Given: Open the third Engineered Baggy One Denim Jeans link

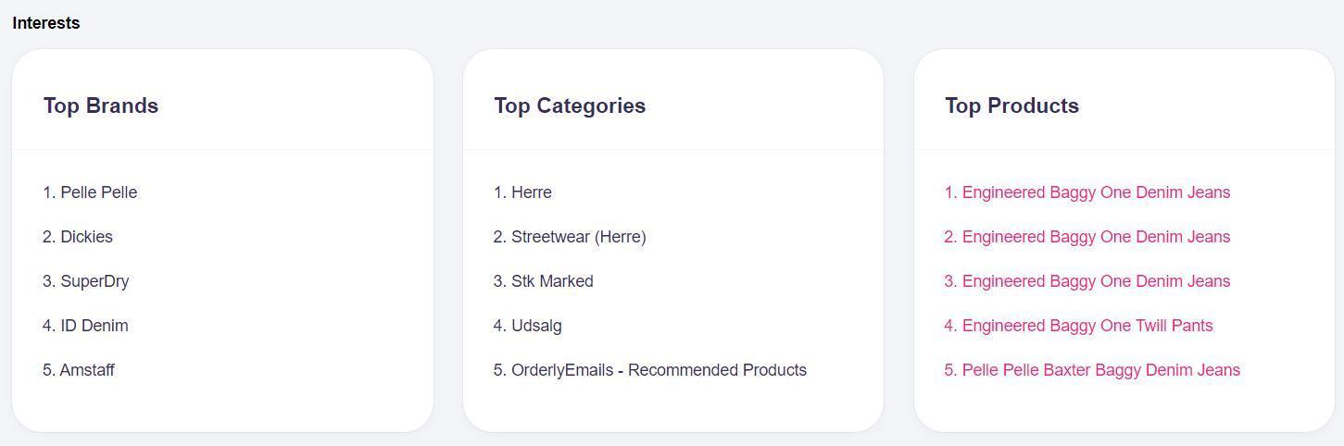Looking at the screenshot, I should pyautogui.click(x=1096, y=281).
